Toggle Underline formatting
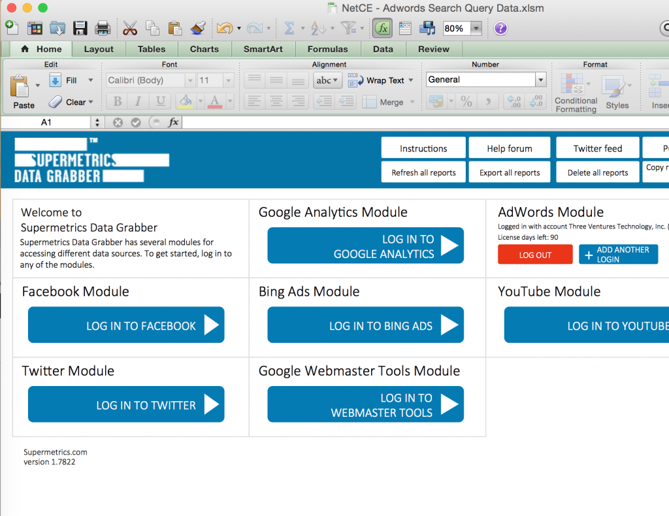 (161, 101)
